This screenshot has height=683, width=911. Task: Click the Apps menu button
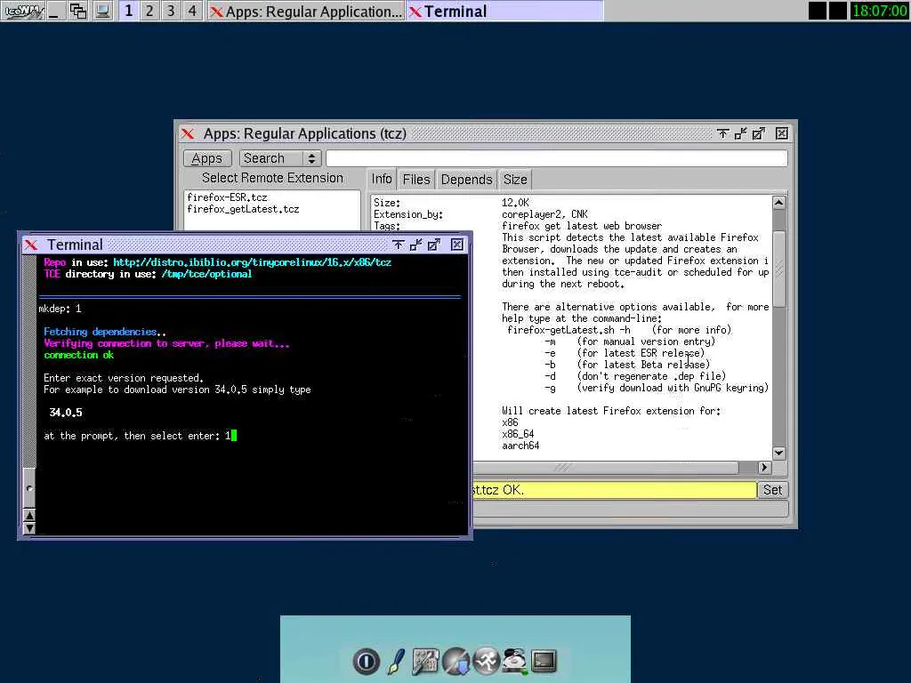206,158
